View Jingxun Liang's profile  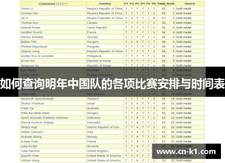[x=30, y=51]
